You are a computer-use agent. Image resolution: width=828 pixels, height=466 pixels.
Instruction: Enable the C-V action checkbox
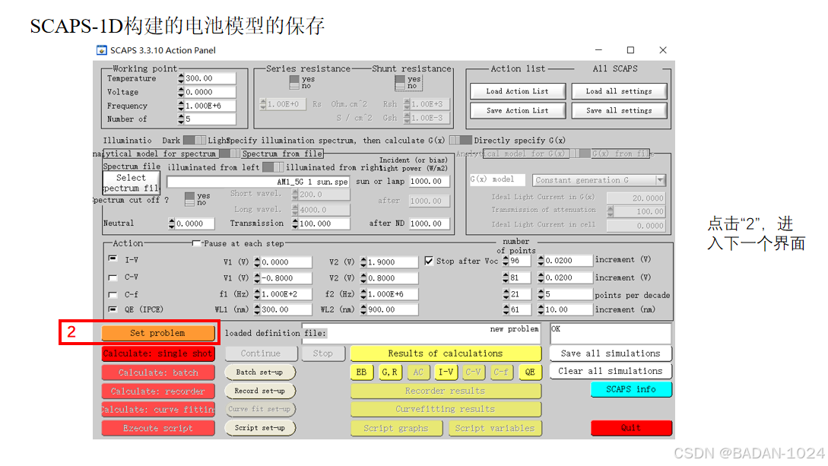[113, 277]
